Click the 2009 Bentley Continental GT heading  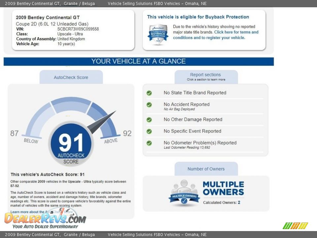click(48, 18)
